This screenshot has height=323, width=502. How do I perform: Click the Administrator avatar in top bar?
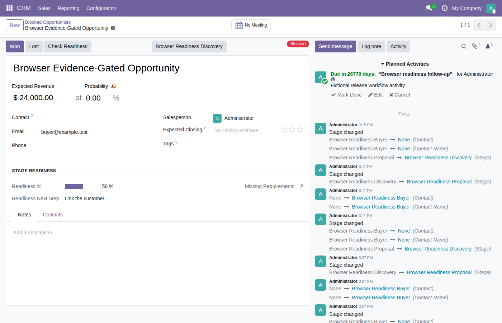click(491, 8)
